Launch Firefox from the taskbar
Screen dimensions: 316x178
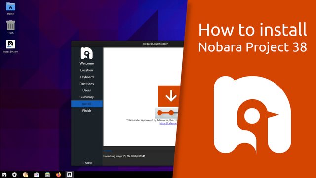58,175
